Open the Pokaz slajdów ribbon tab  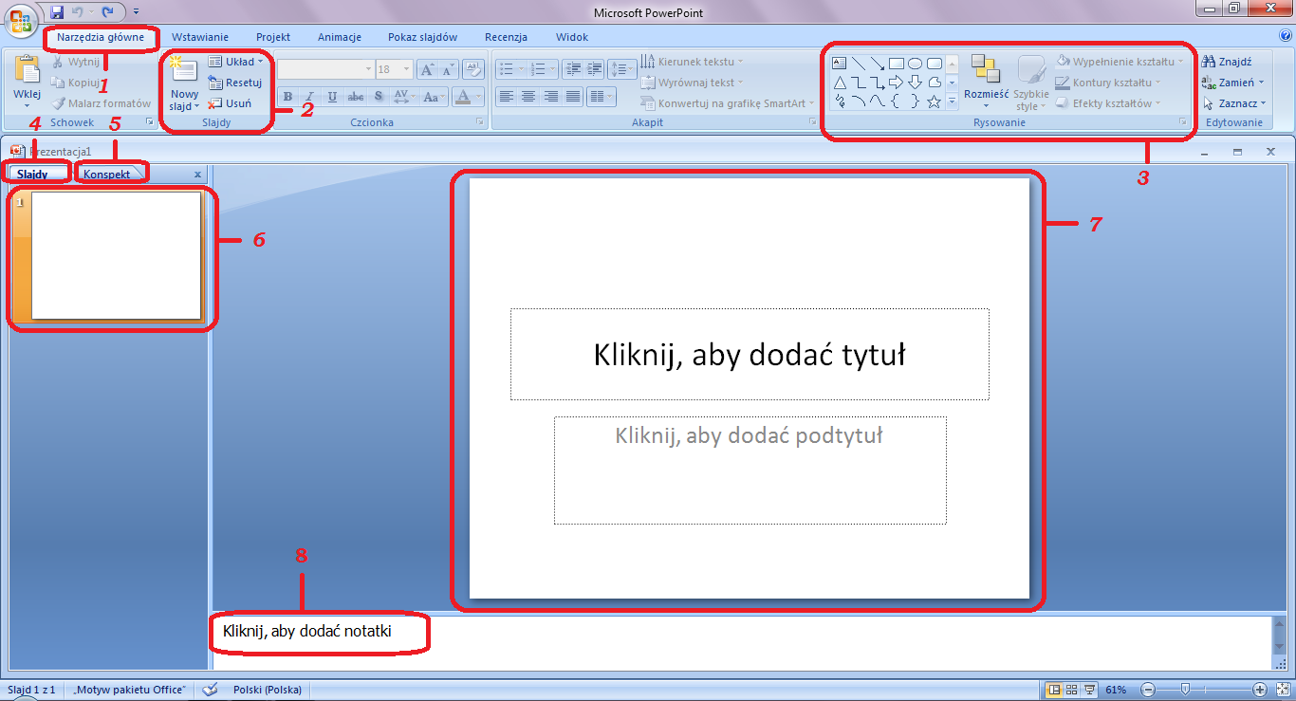(423, 37)
